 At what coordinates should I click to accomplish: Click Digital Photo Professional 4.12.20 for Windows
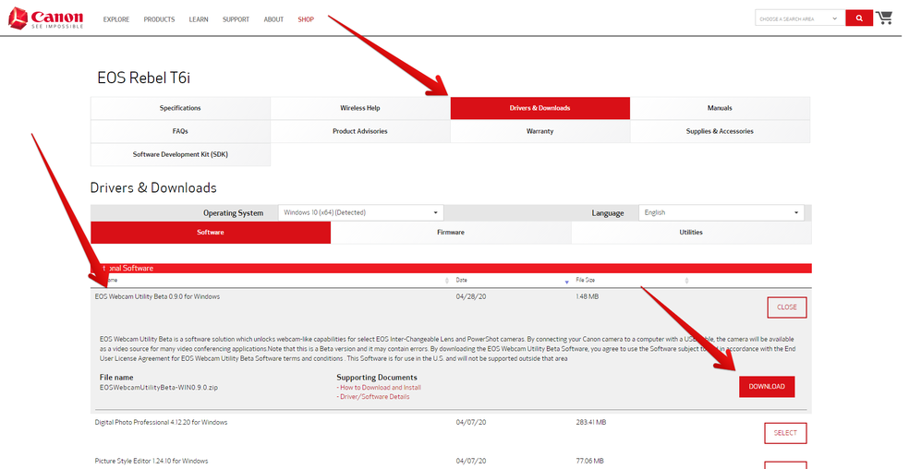(x=161, y=423)
